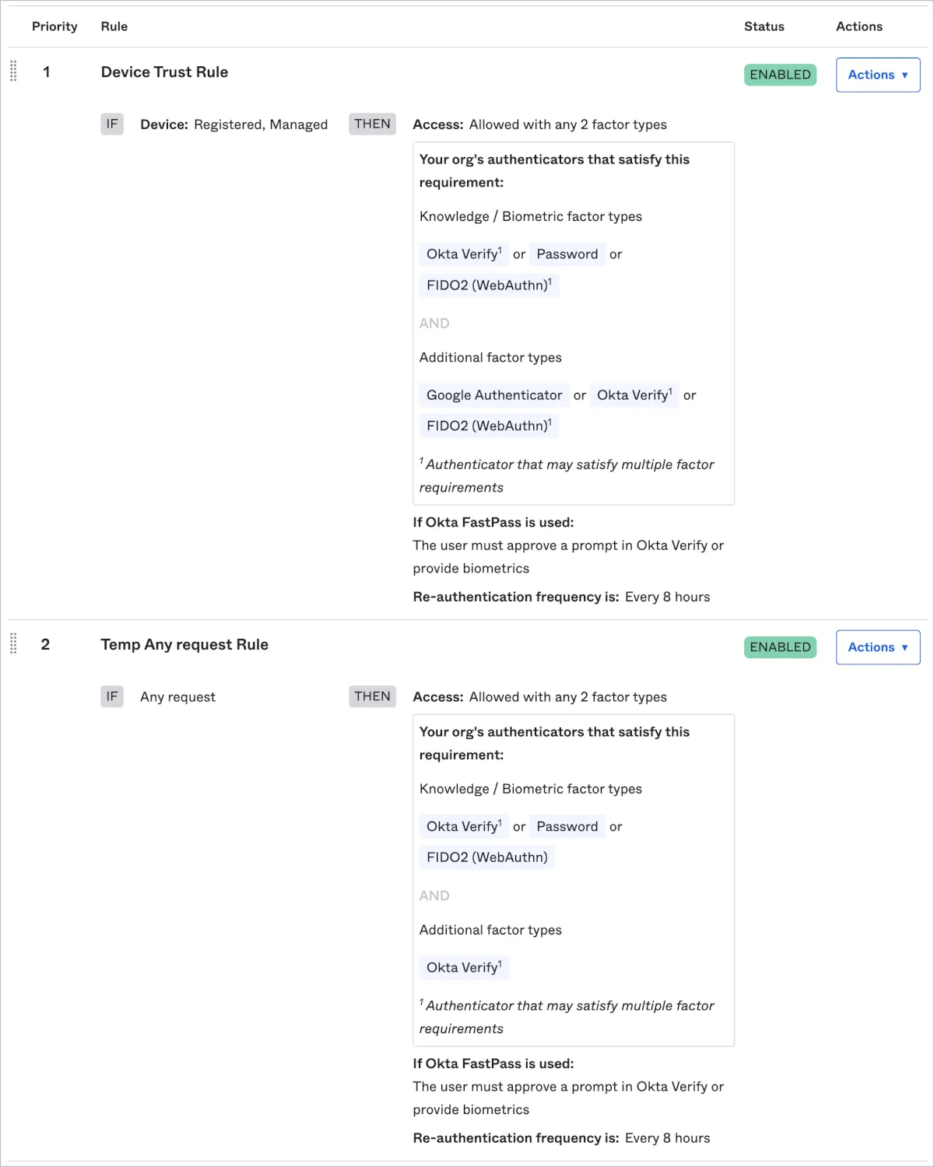The width and height of the screenshot is (934, 1167).
Task: Grab the drag handle for Device Trust Rule
Action: pos(13,72)
